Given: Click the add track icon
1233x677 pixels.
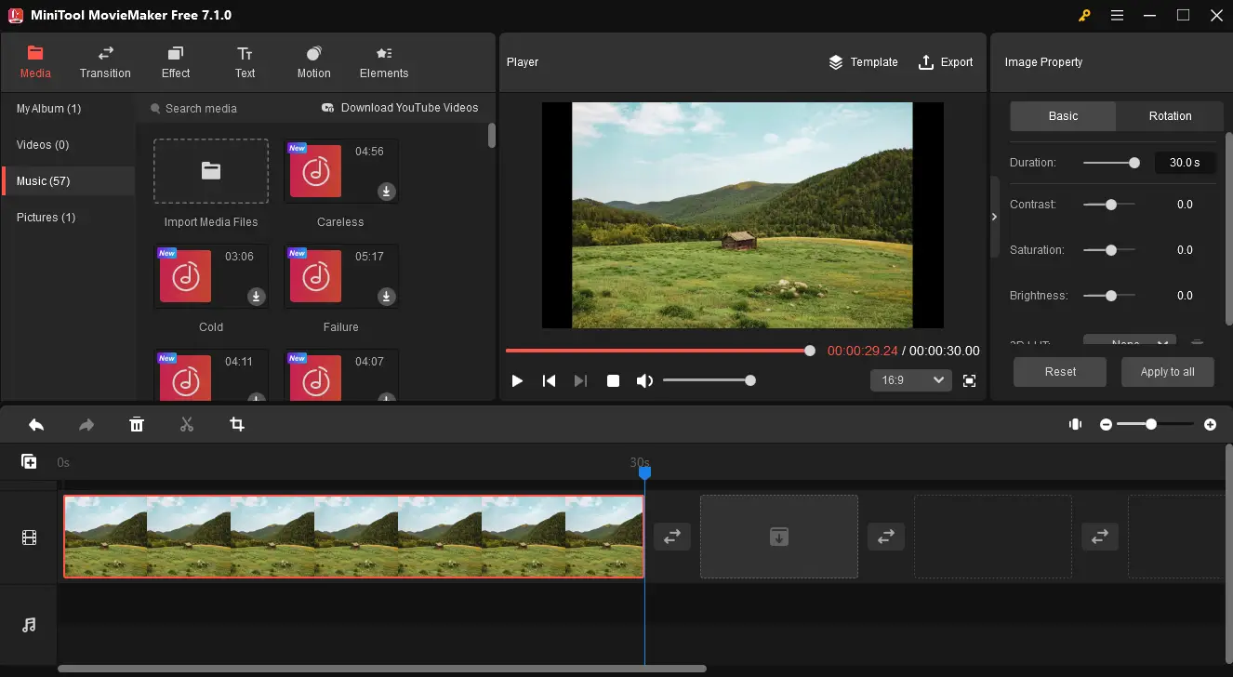Looking at the screenshot, I should (x=29, y=461).
